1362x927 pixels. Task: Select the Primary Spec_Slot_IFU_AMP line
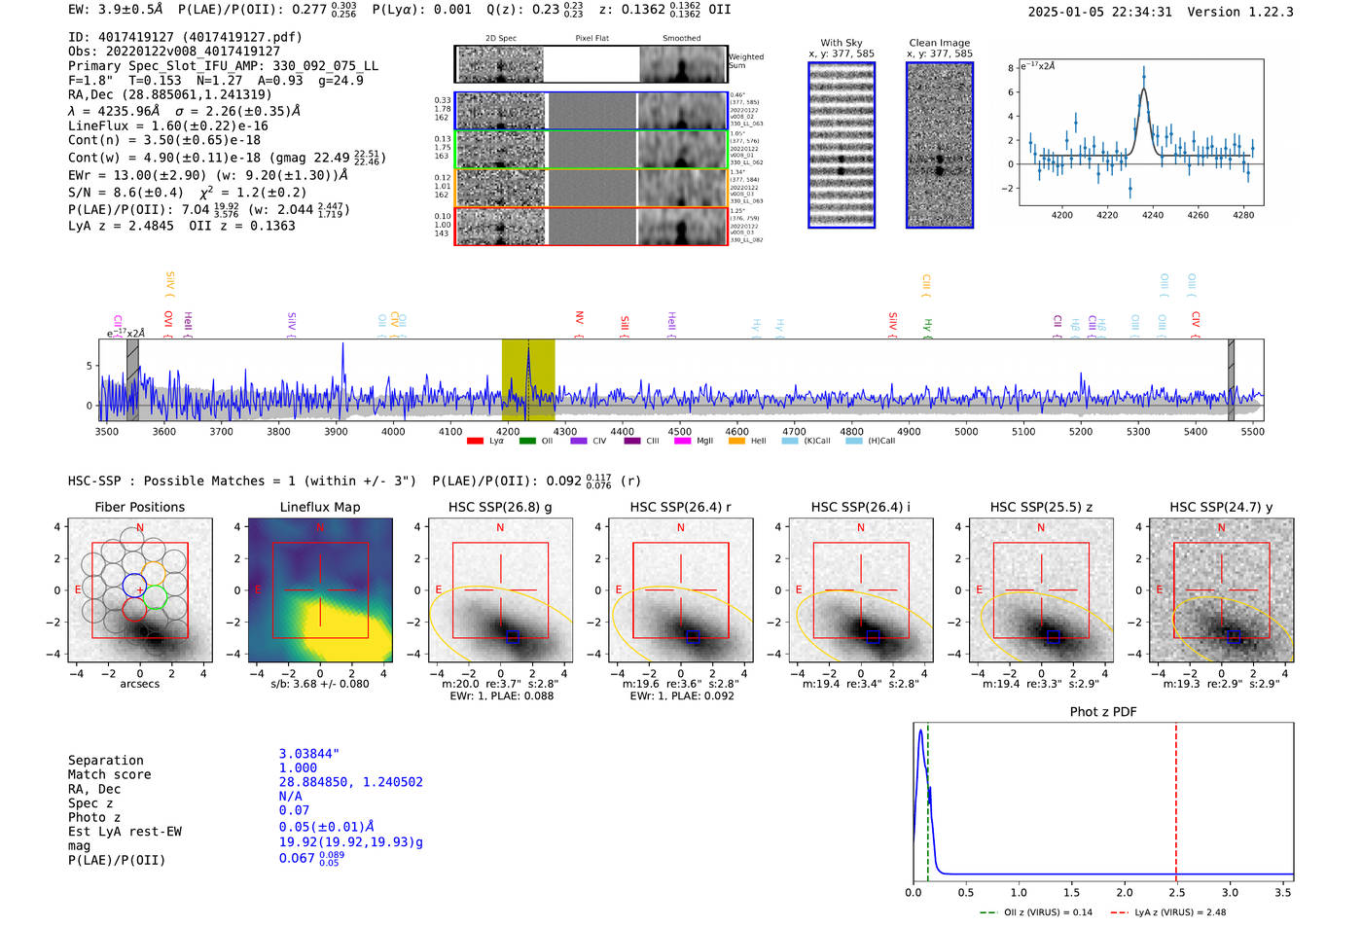pos(224,66)
